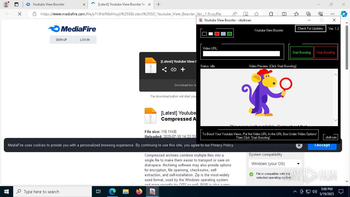This screenshot has width=350, height=197.
Task: Click the Video URL input box
Action: click(x=241, y=54)
